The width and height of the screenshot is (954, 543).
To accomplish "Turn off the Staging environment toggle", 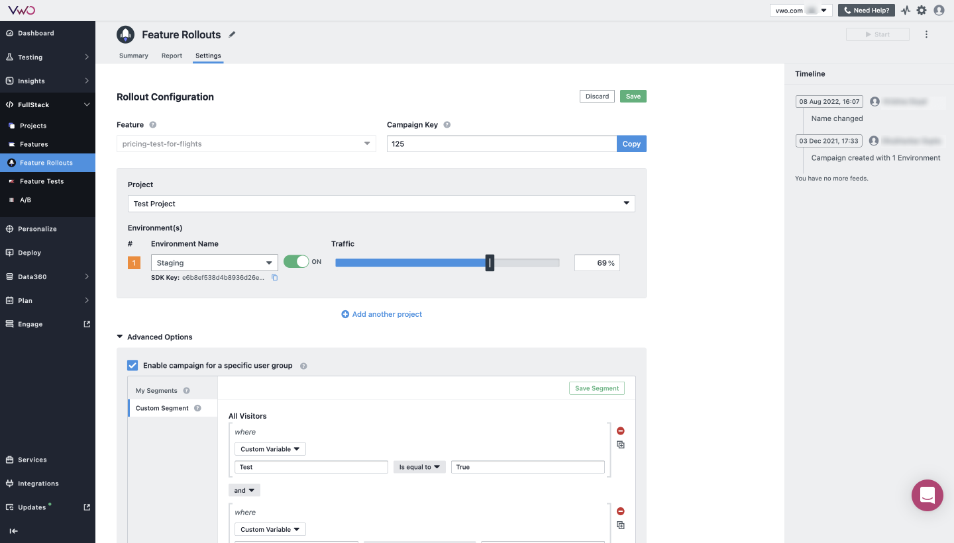I will (295, 261).
